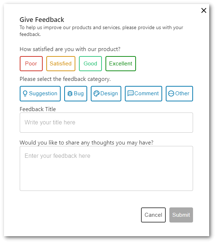216x243 pixels.
Task: Select the Good satisfaction rating
Action: [x=90, y=64]
